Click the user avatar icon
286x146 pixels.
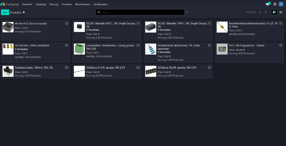(281, 4)
